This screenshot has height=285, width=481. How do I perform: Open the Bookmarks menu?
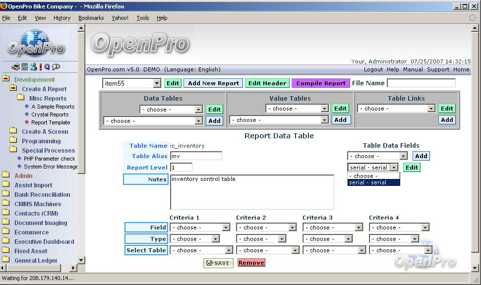click(91, 18)
